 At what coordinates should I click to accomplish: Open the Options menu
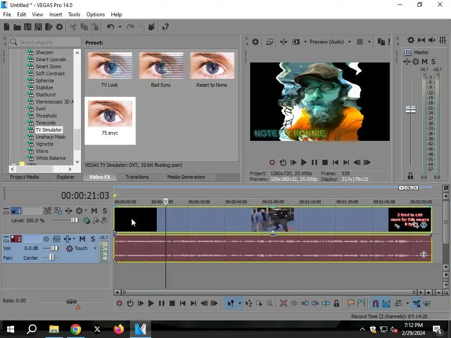(x=96, y=15)
